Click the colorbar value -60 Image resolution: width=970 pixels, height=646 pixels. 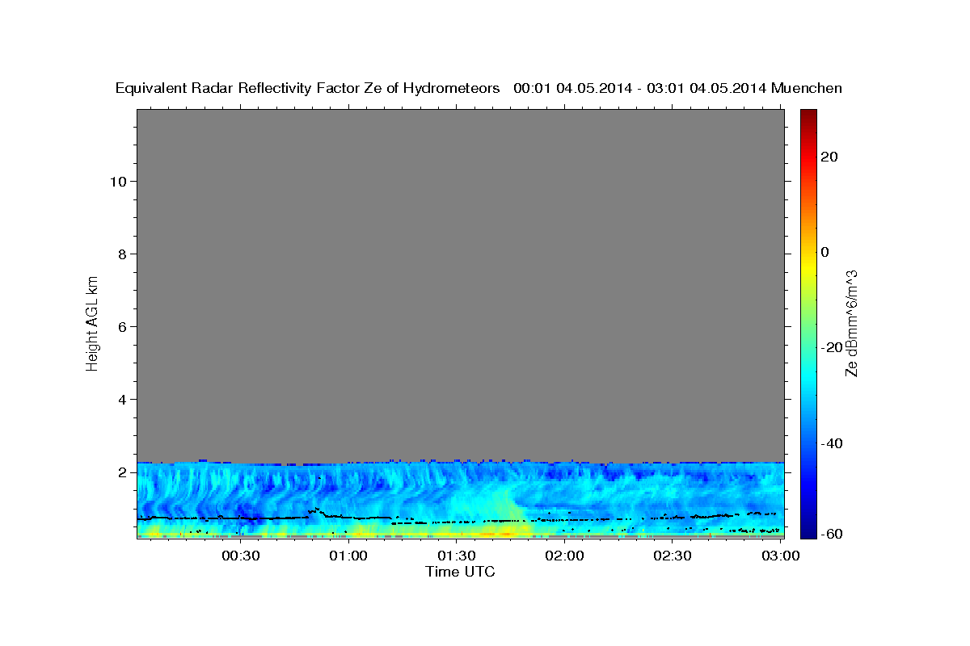(x=832, y=534)
